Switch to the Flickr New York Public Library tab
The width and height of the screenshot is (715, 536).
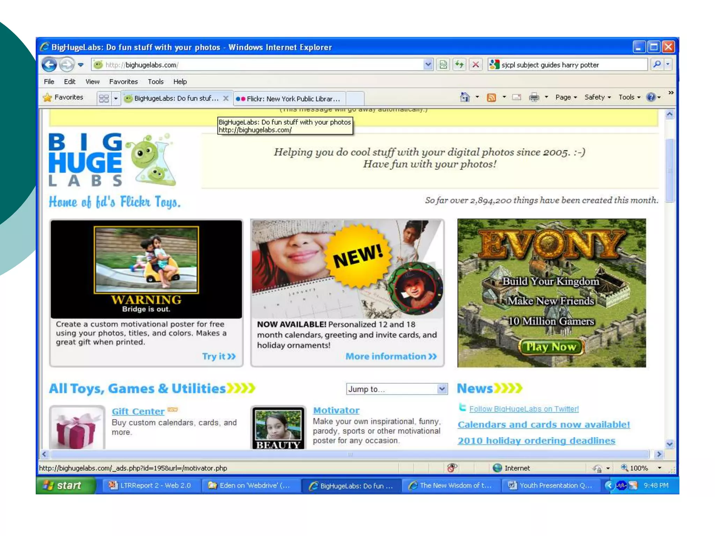pos(289,99)
